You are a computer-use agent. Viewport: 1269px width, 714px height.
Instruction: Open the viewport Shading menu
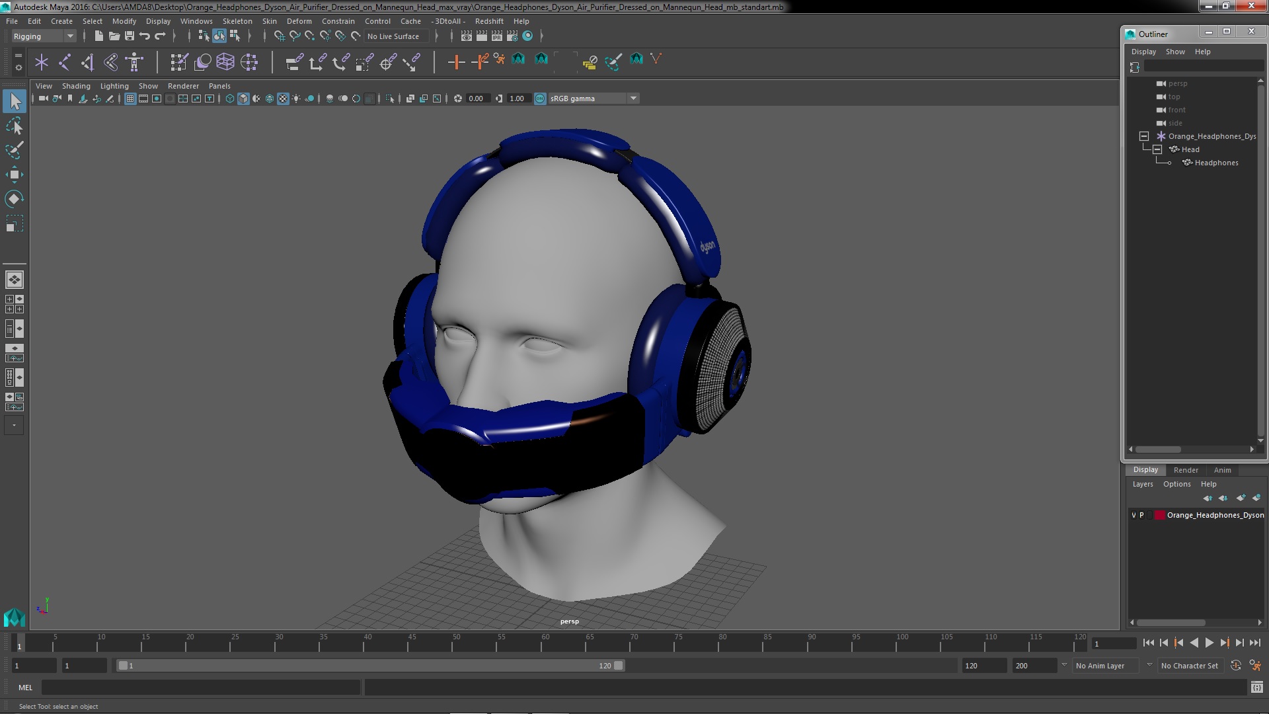click(x=76, y=86)
